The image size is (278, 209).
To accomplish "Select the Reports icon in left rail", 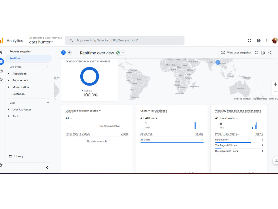I will pos(1,62).
